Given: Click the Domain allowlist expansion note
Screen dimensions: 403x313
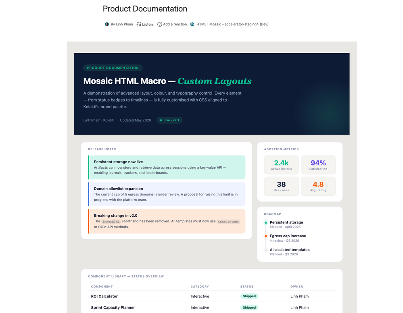Looking at the screenshot, I should pos(167,194).
